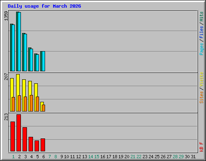206x161 pixels.
Task: Select the tallest cyan hits bar, day 2
Action: 19,41
